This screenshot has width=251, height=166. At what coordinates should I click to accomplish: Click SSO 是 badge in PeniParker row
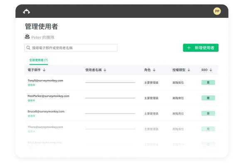click(208, 98)
